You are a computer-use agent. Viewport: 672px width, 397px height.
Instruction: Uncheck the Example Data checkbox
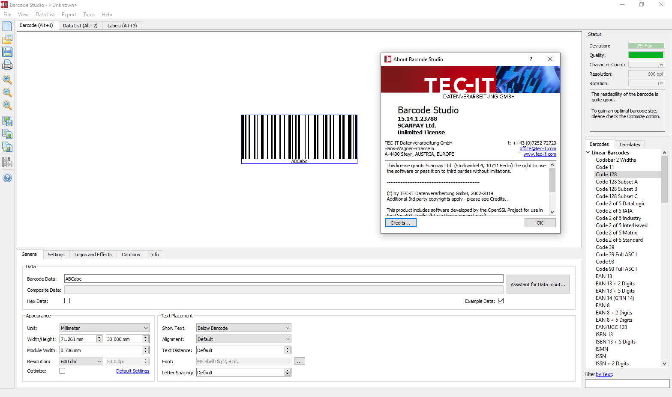coord(501,301)
